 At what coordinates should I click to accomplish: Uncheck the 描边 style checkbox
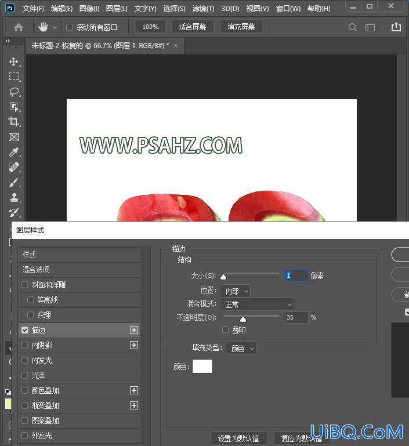[x=25, y=330]
